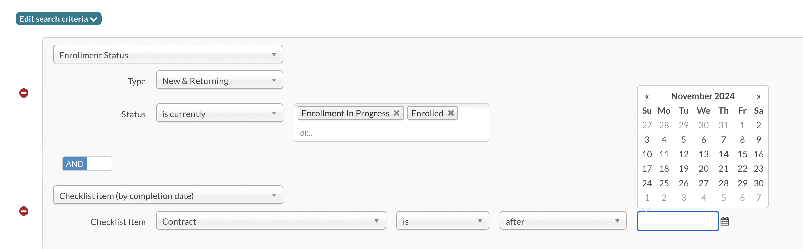Select November 15 in the calendar

pyautogui.click(x=742, y=154)
